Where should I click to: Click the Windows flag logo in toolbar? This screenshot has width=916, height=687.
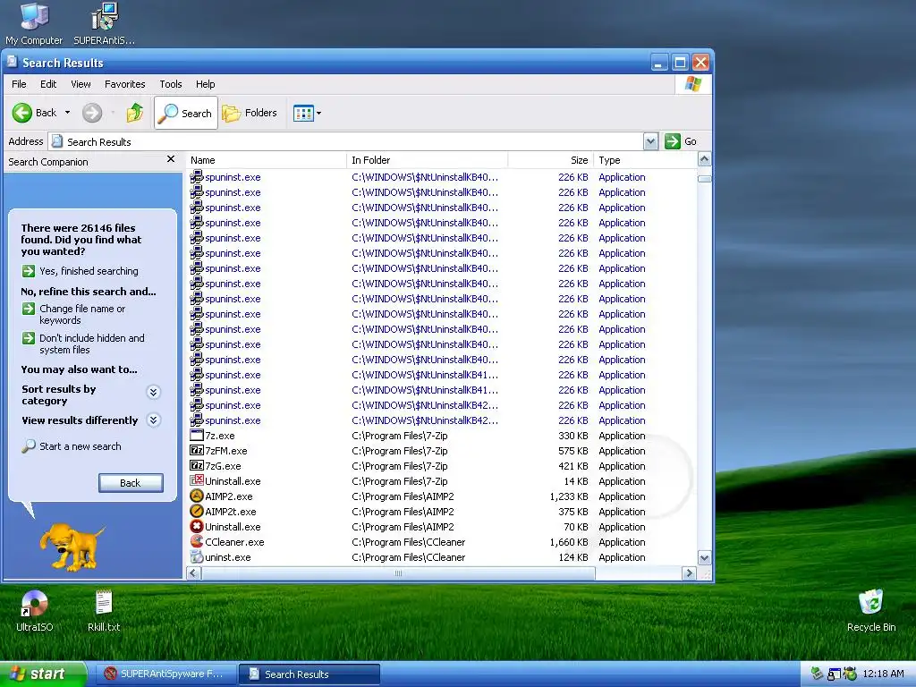coord(693,84)
